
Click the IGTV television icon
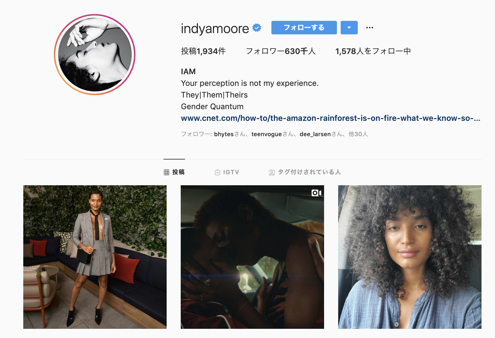click(217, 172)
